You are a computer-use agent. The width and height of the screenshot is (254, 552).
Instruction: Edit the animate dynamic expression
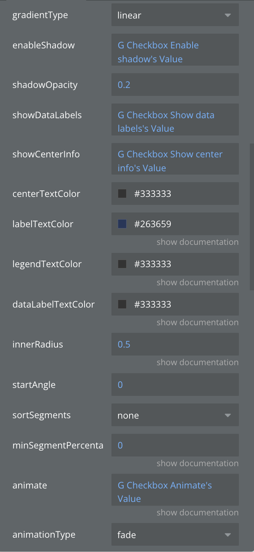click(x=175, y=492)
